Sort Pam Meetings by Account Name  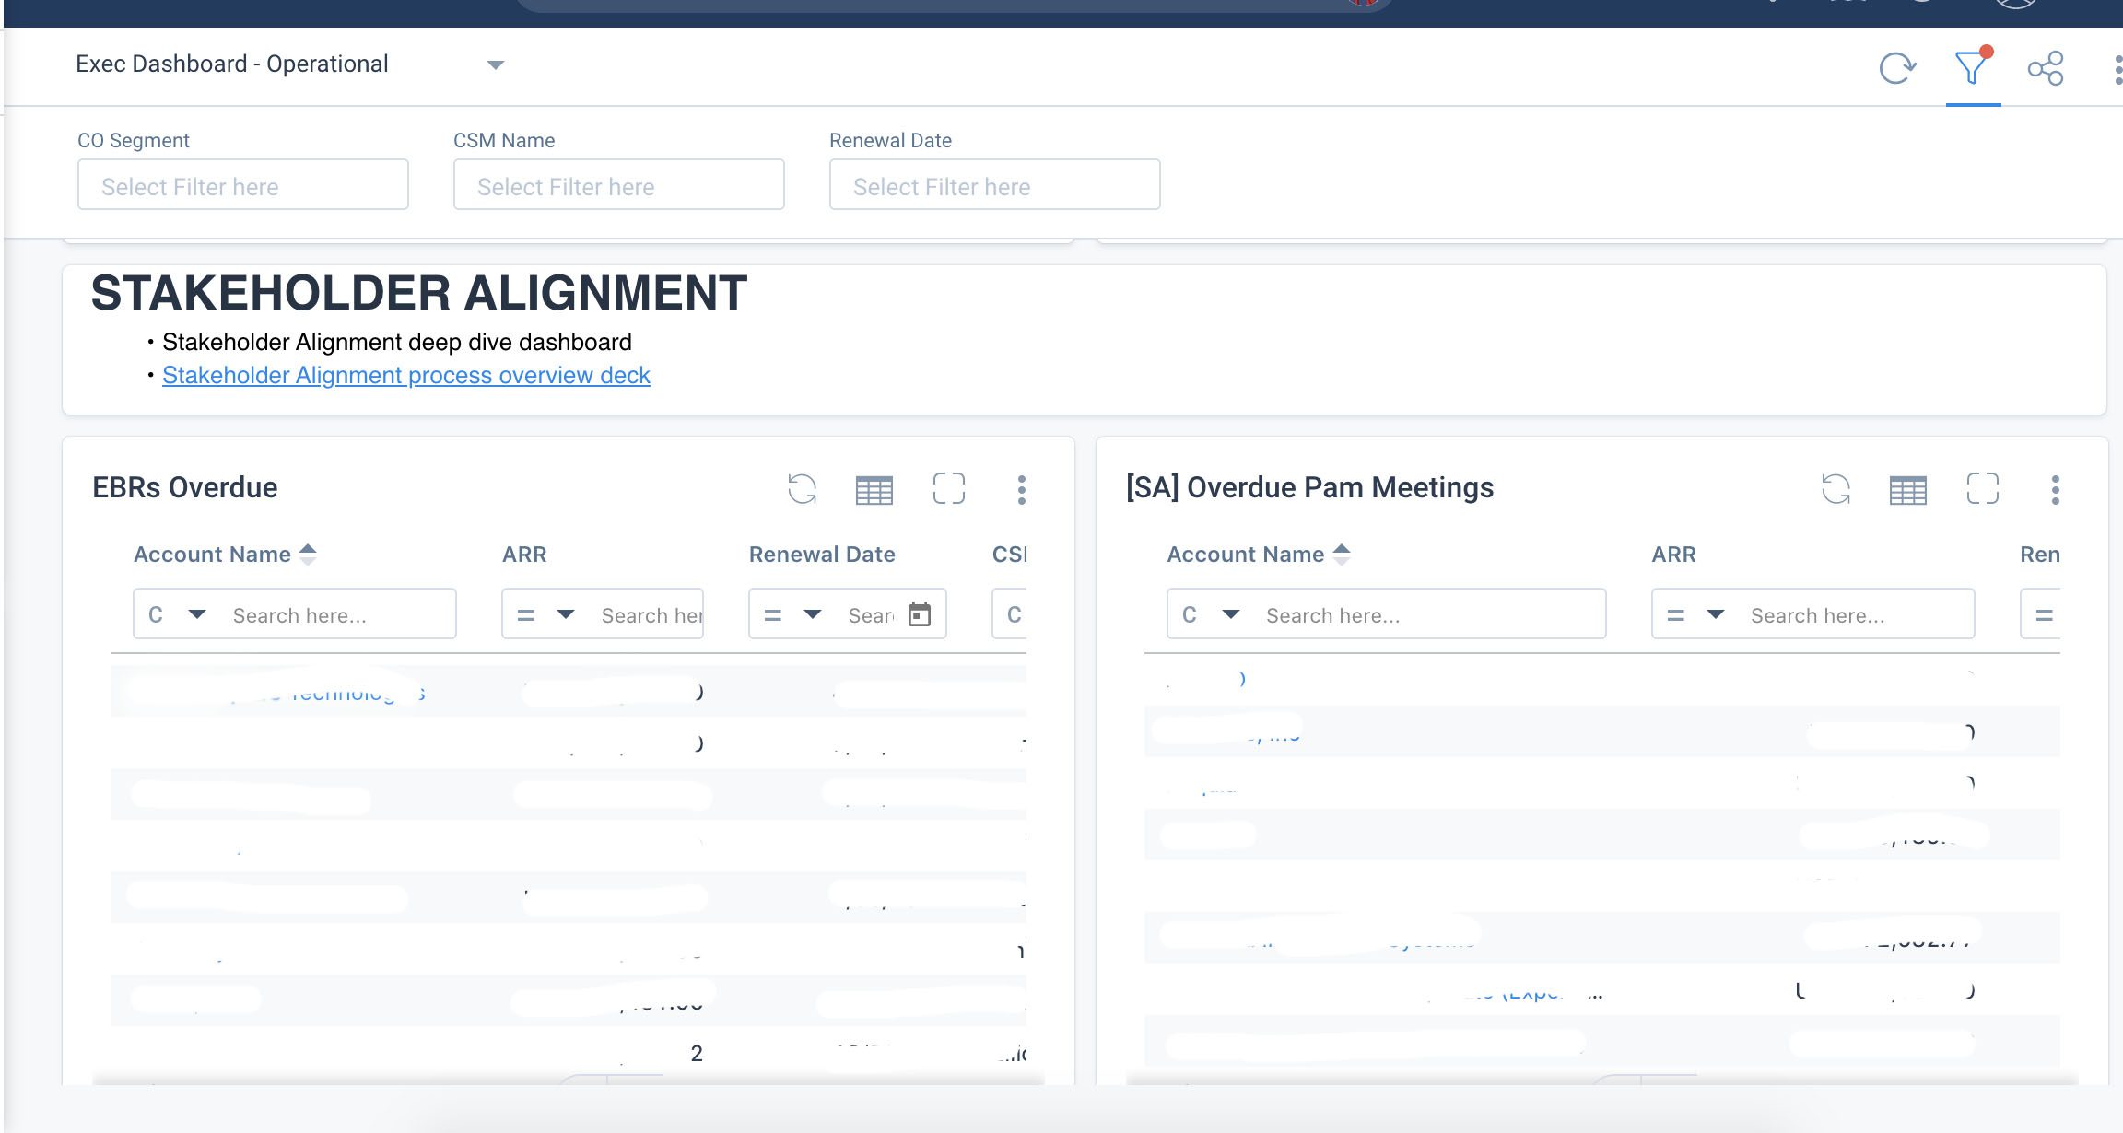coord(1342,554)
